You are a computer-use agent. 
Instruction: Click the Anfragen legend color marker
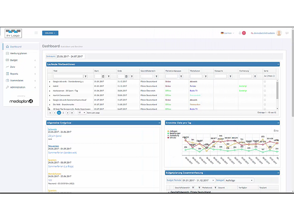168,131
